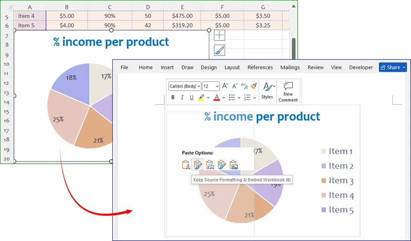Switch to the Draw tab in Word
This screenshot has width=411, height=241.
[187, 67]
